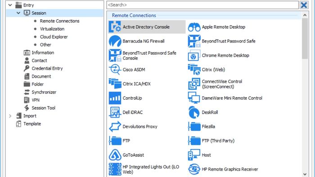The height and width of the screenshot is (177, 315).
Task: Collapse the Entry tree node
Action: tap(10, 5)
